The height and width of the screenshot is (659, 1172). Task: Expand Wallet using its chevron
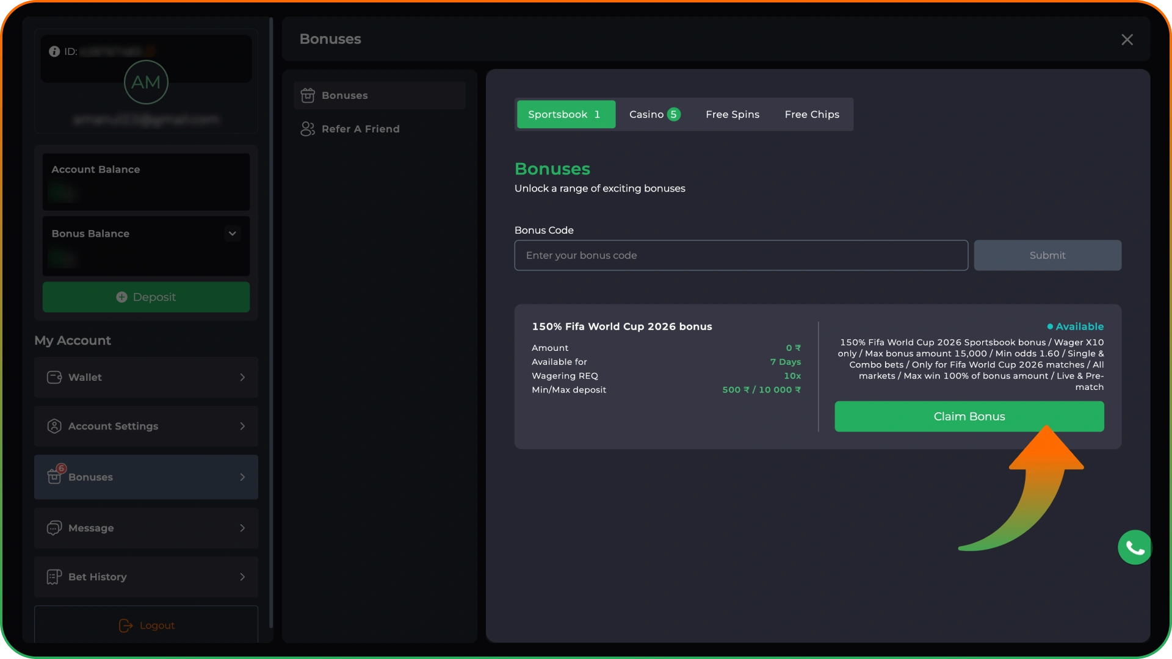(x=242, y=378)
